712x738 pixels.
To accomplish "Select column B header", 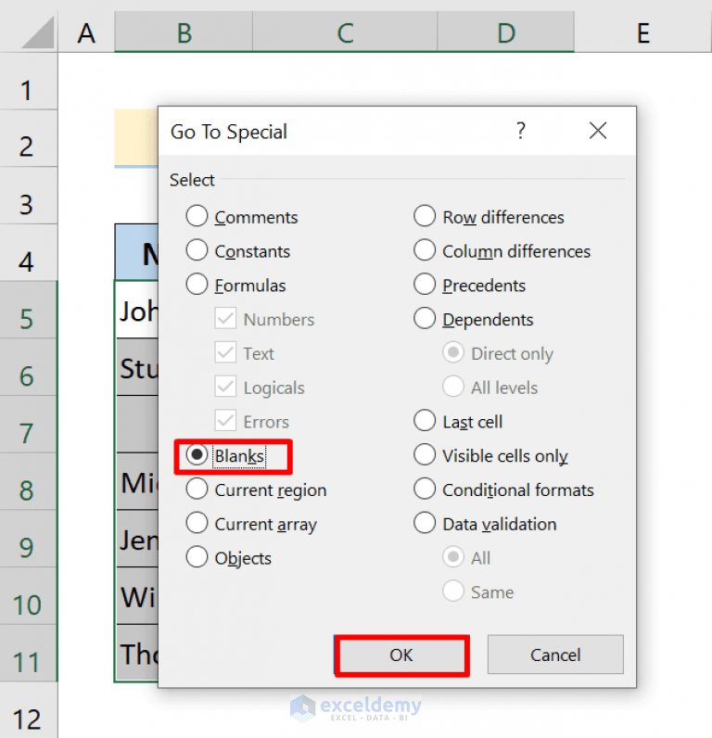I will click(x=184, y=32).
